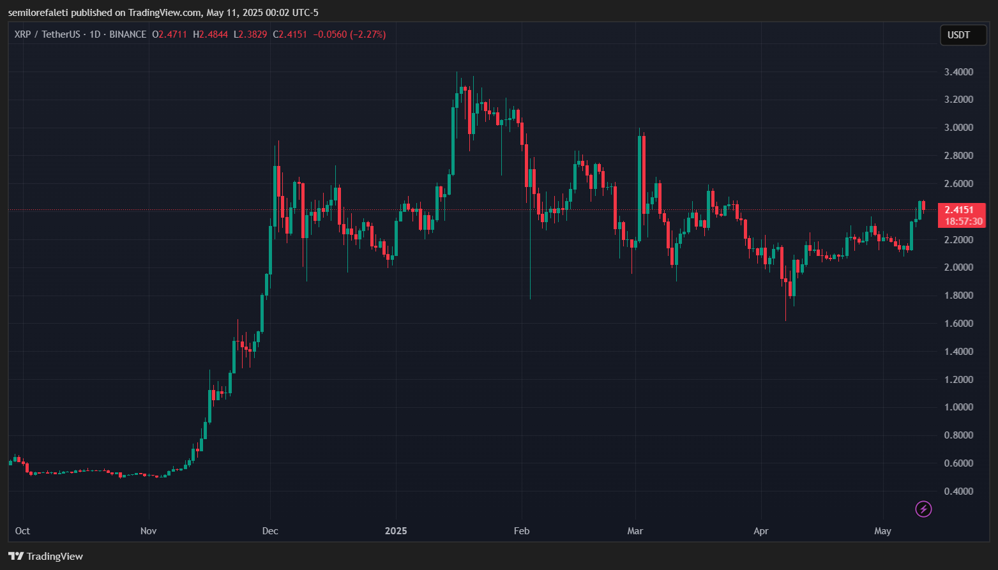Click the Dec label on time axis
This screenshot has height=570, width=998.
click(270, 531)
